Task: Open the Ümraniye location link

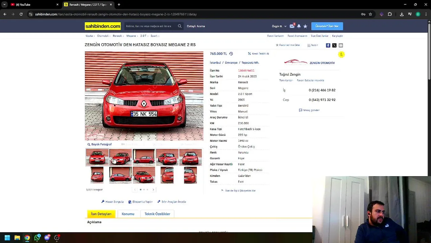Action: [231, 63]
